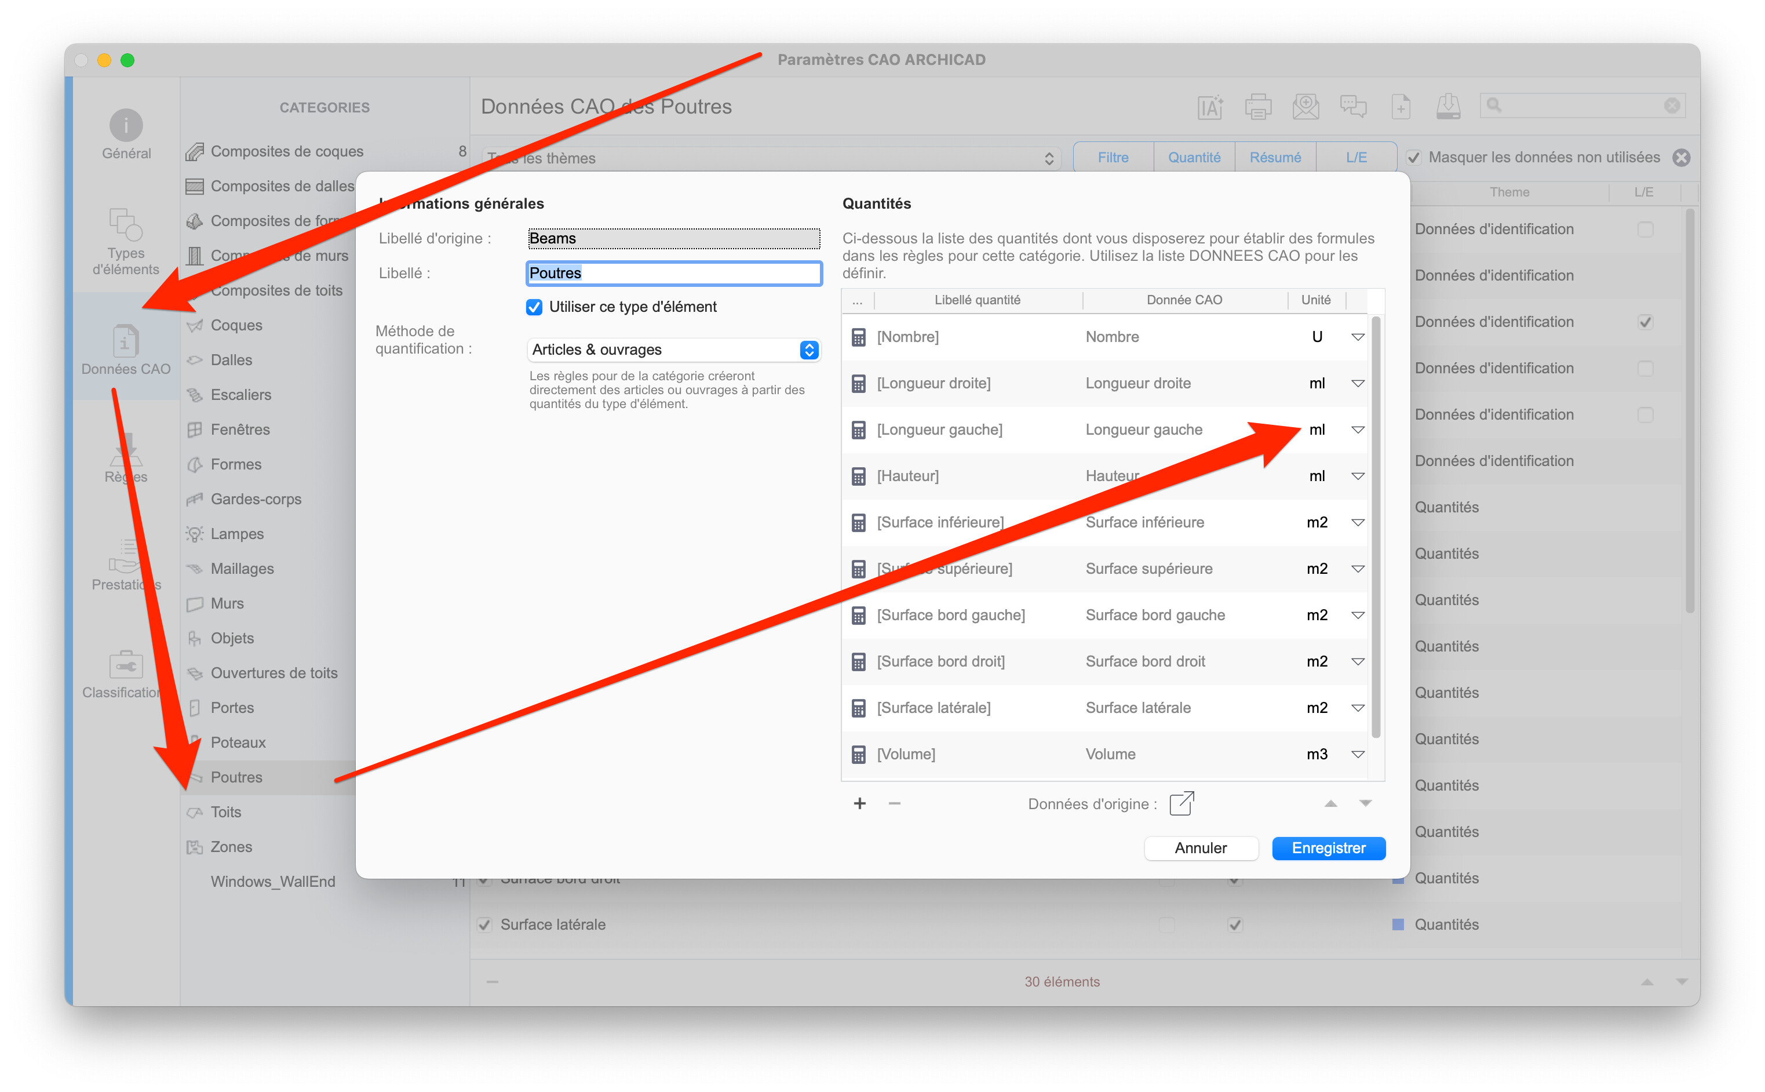Click the download tray icon in toolbar
Screen dimensions: 1765x1092
tap(1448, 107)
